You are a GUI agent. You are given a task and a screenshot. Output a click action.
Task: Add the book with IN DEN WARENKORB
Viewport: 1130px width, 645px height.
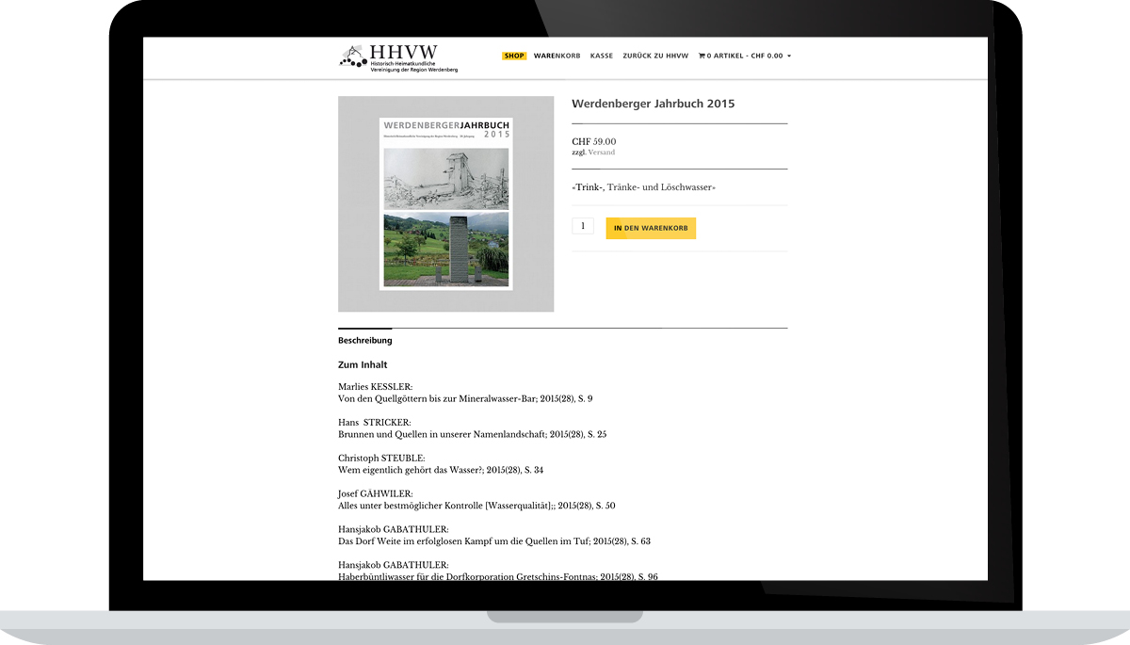coord(651,229)
